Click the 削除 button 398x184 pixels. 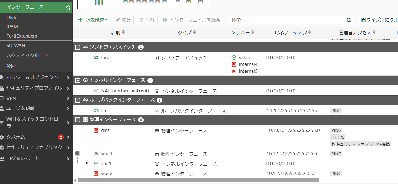click(147, 20)
